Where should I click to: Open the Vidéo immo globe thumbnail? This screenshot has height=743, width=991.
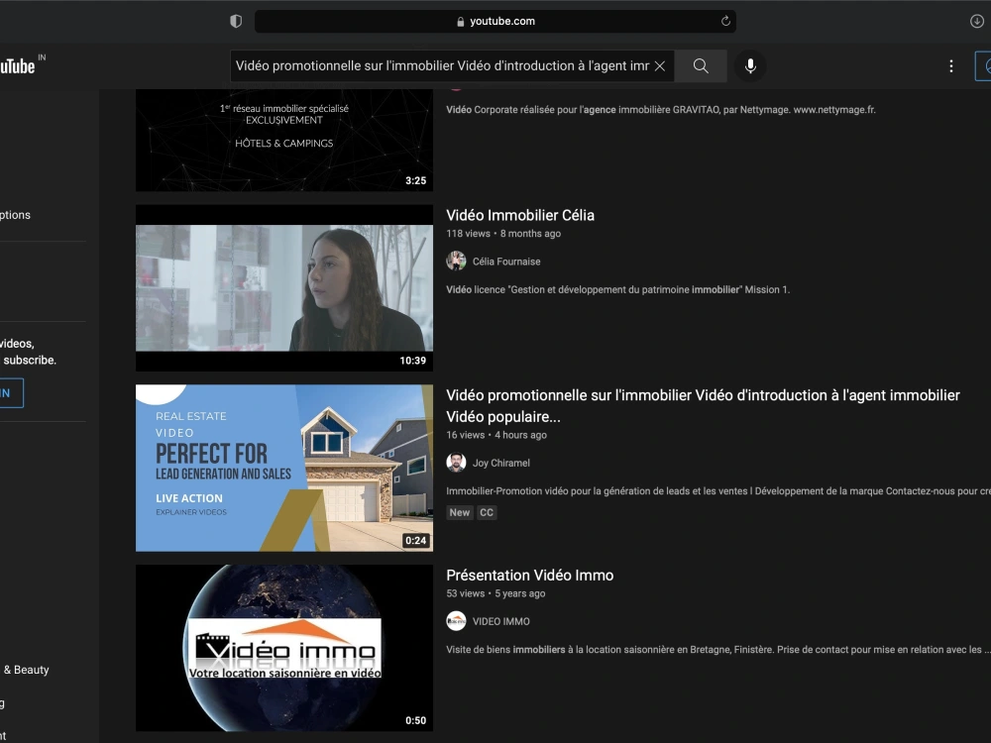click(x=284, y=648)
